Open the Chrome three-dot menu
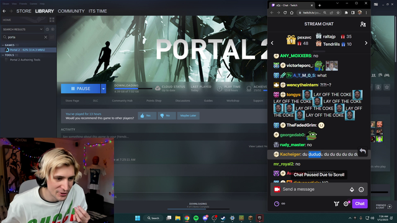 point(367,12)
